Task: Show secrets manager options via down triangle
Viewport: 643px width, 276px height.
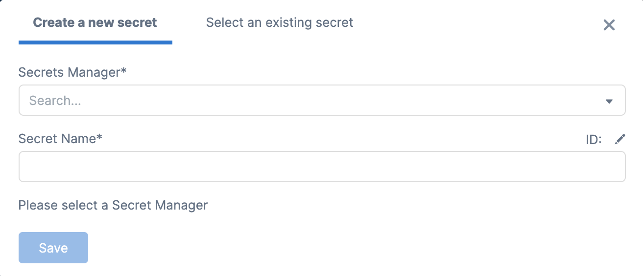Action: [x=609, y=101]
